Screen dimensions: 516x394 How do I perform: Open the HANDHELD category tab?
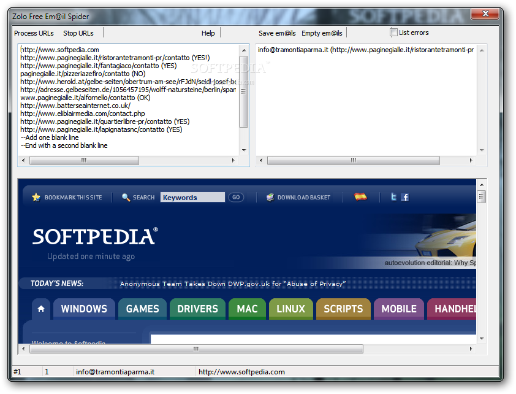[452, 309]
